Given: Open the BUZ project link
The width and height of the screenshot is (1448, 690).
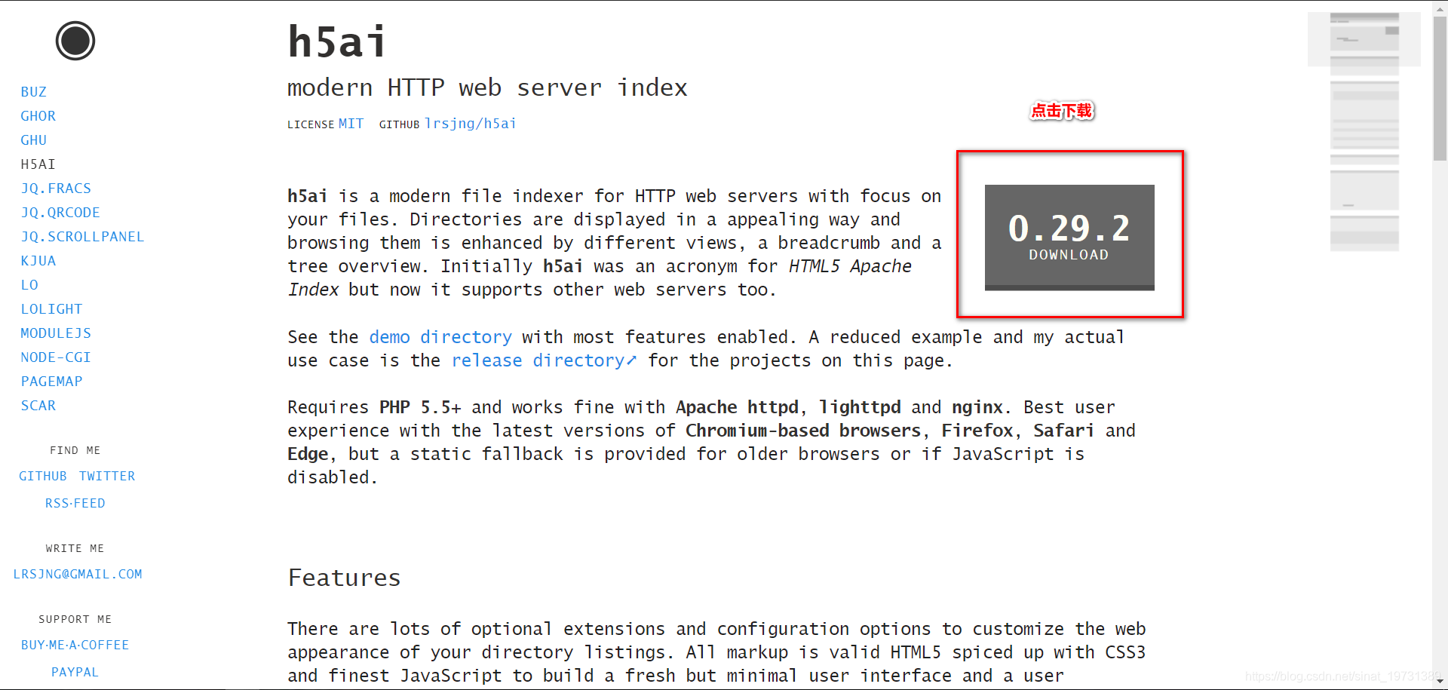Looking at the screenshot, I should tap(34, 92).
